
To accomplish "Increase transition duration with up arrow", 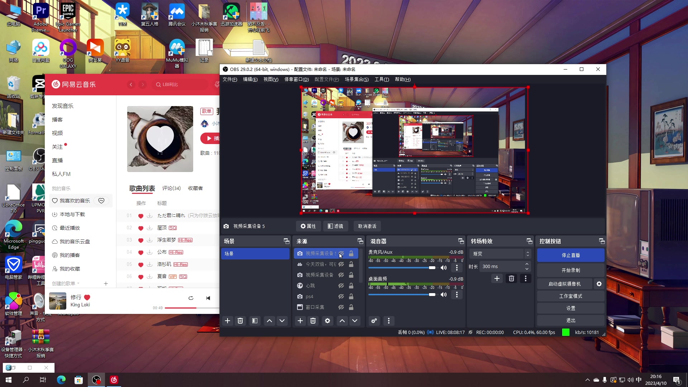I will (527, 264).
